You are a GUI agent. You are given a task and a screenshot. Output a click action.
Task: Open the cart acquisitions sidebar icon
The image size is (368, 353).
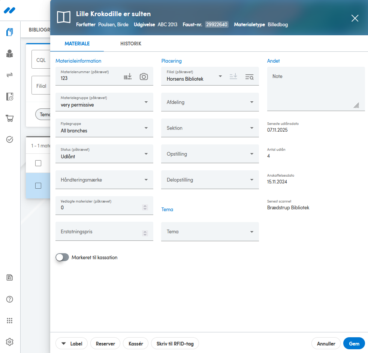(10, 118)
